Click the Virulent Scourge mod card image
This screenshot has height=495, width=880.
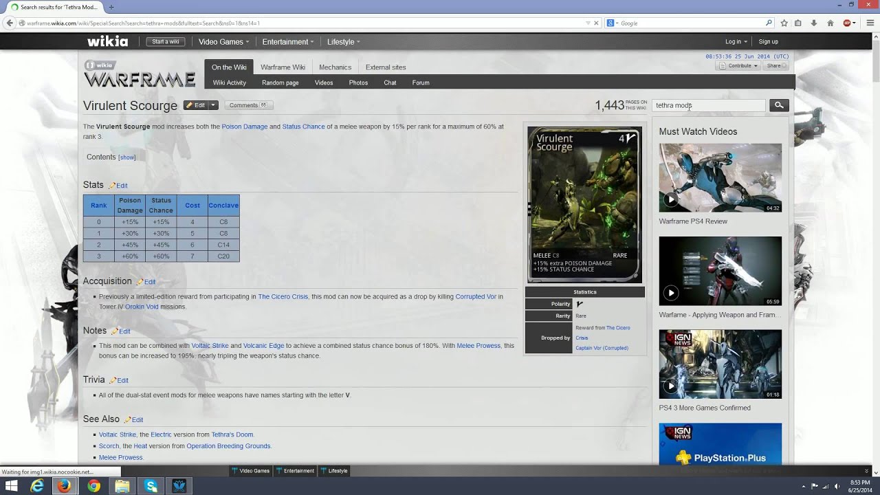click(584, 204)
